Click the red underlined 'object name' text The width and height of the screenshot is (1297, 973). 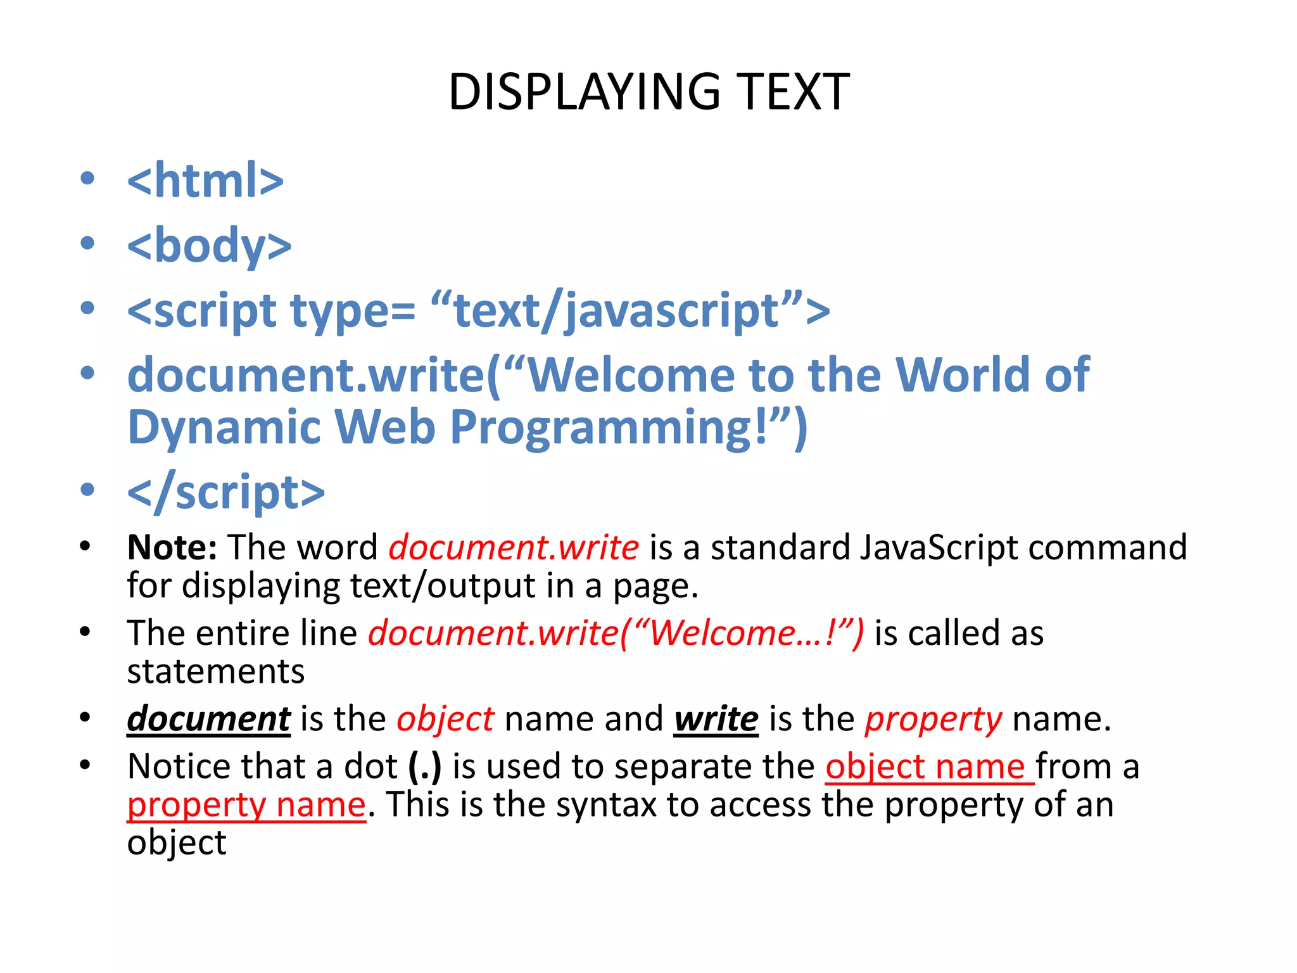(930, 767)
